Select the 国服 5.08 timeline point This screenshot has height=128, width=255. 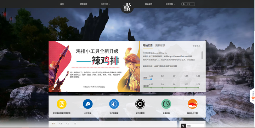[198, 79]
